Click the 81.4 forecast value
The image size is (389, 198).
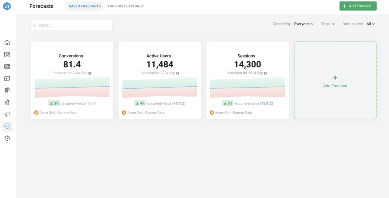pos(72,64)
